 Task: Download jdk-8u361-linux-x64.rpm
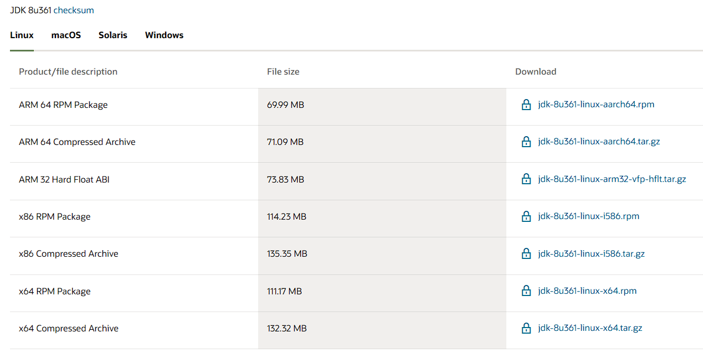coord(587,291)
